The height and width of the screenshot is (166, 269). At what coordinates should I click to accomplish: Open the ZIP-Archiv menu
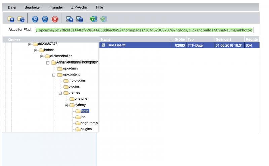(79, 7)
